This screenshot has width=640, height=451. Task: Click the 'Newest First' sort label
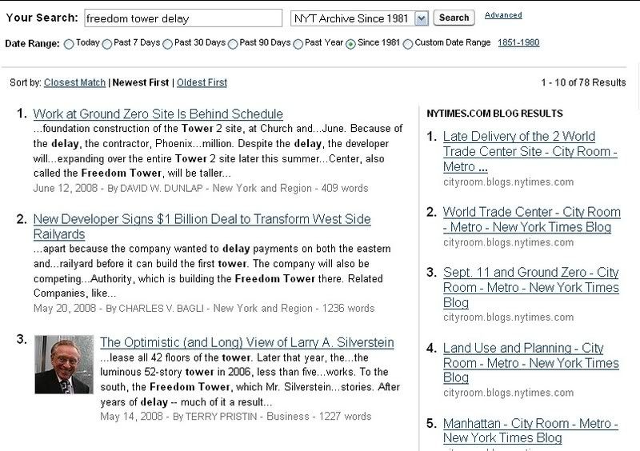141,82
